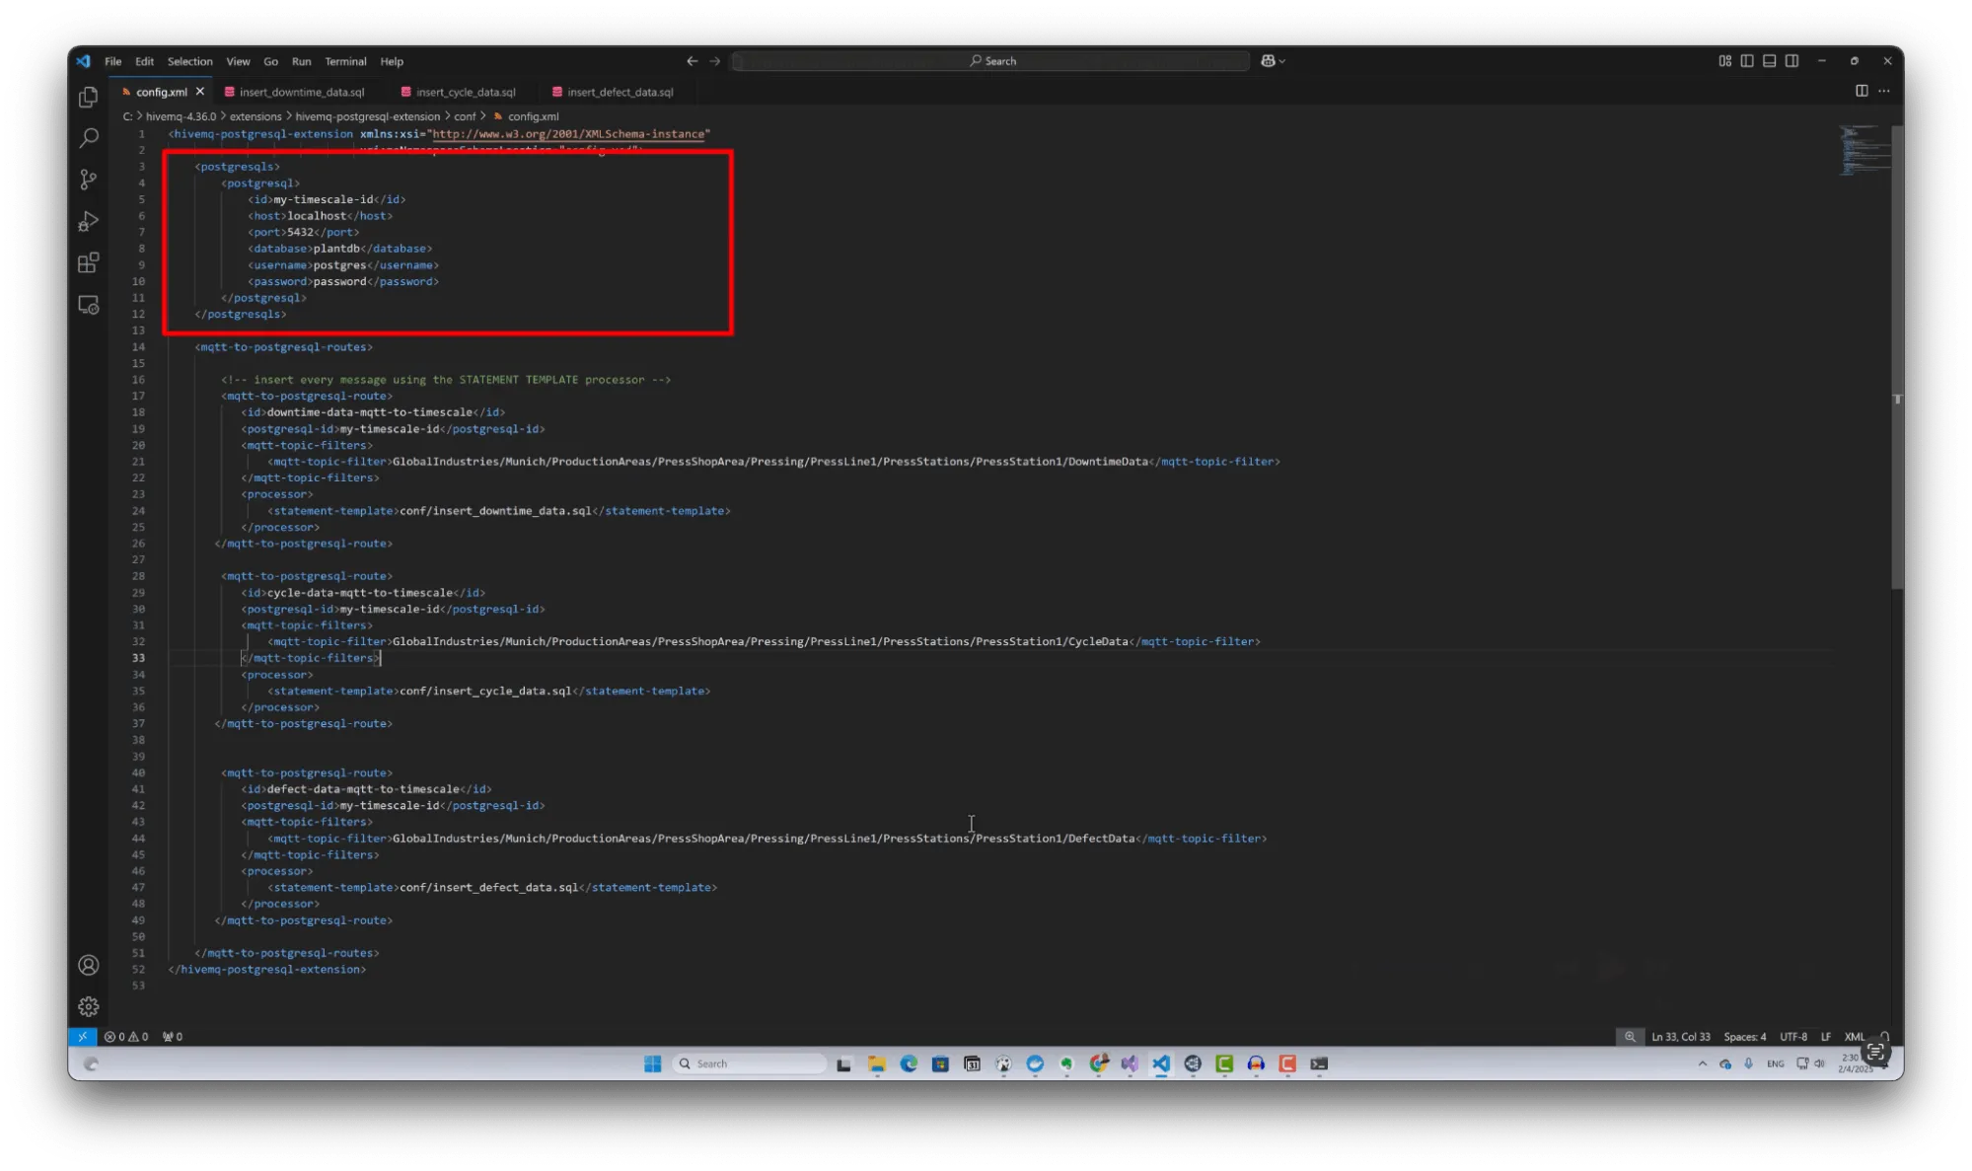Screen dimensions: 1972x1171
Task: Open the Copilot chevron dropdown in title bar
Action: click(x=1282, y=61)
